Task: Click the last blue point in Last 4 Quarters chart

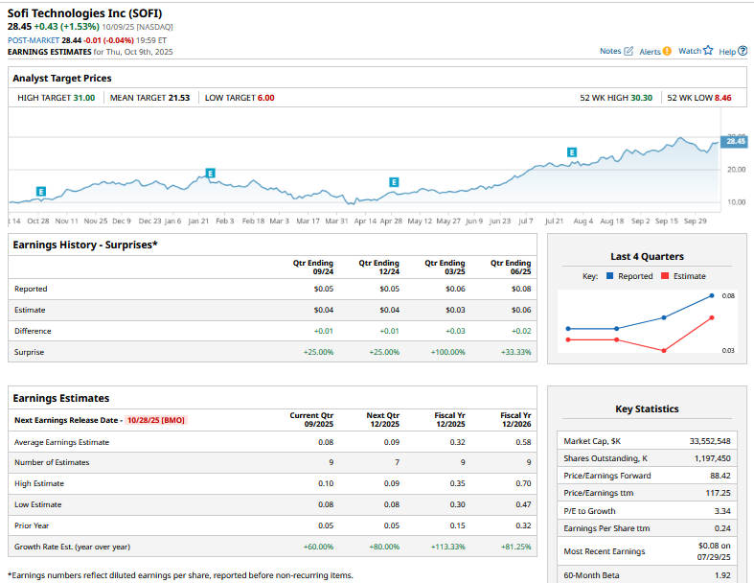Action: [712, 296]
